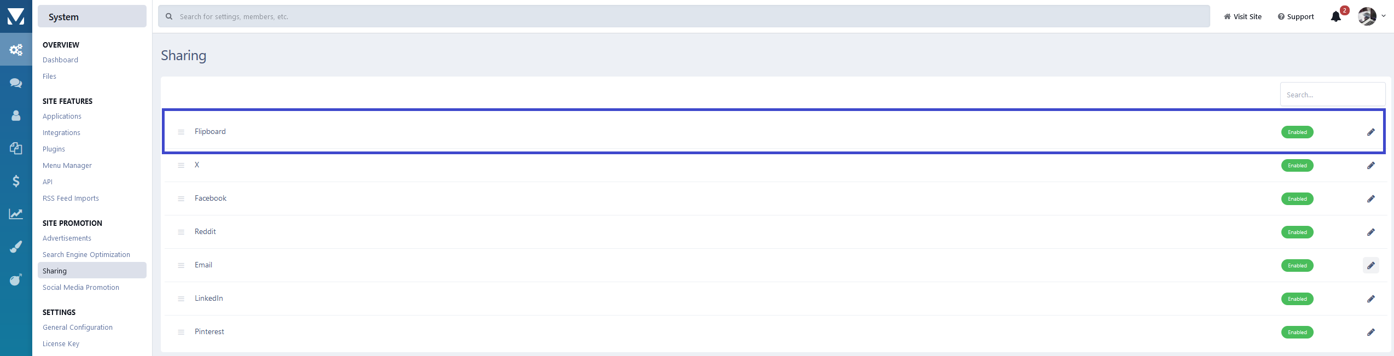Screen dimensions: 1394x356
Task: Click the drag handle beside Reddit
Action: coord(181,232)
